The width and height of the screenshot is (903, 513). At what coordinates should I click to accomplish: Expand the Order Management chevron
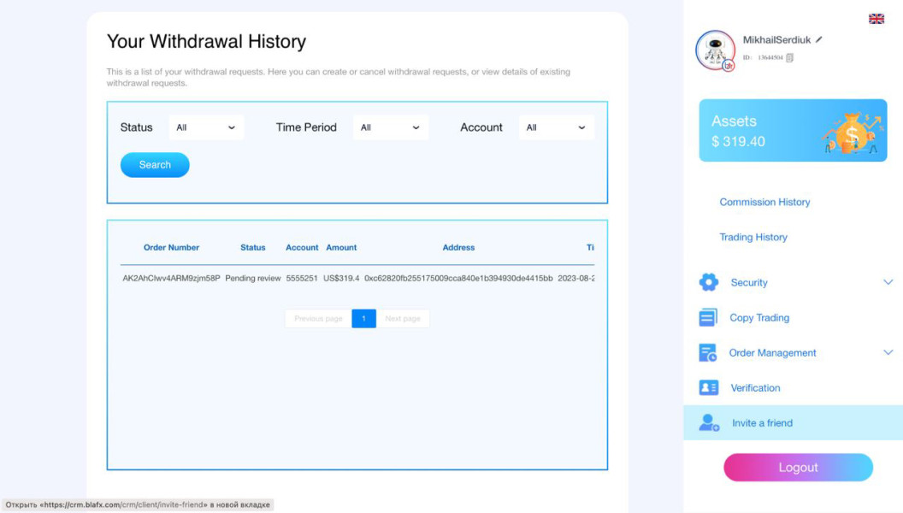point(888,352)
